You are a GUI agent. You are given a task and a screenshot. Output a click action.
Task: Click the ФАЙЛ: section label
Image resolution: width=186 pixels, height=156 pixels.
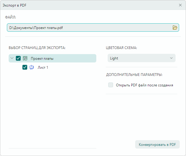coord(10,18)
